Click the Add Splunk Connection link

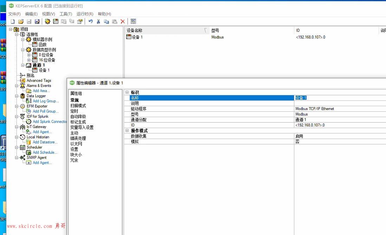click(50, 122)
